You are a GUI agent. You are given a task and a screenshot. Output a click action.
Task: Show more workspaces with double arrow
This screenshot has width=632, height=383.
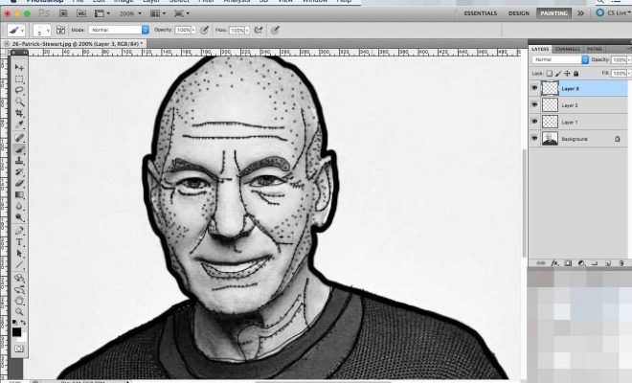tap(580, 13)
